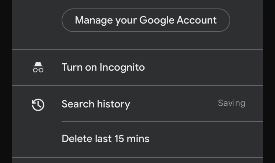Tap the word Incognito in the menu
This screenshot has height=163, width=275.
tap(122, 67)
